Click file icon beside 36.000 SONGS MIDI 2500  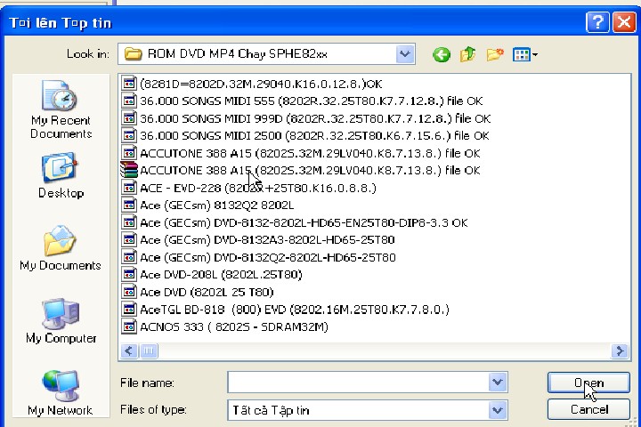pos(129,135)
